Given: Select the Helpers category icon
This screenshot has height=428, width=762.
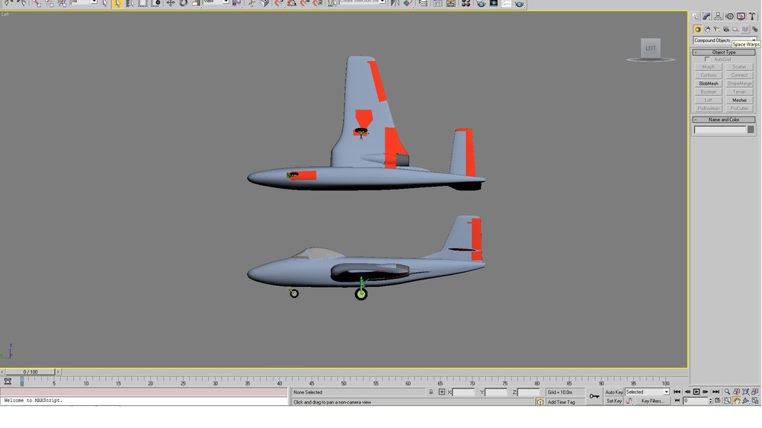Looking at the screenshot, I should [x=735, y=29].
